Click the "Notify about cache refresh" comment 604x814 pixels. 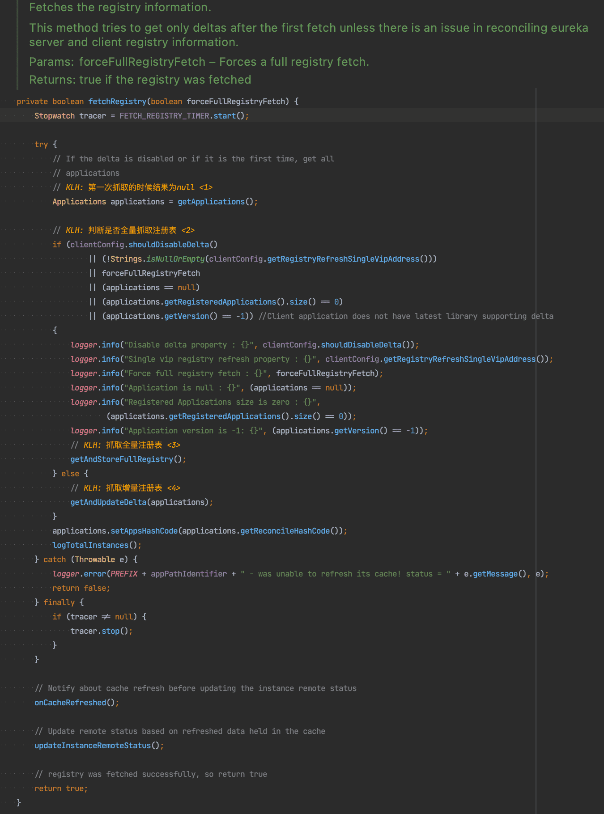pos(196,688)
